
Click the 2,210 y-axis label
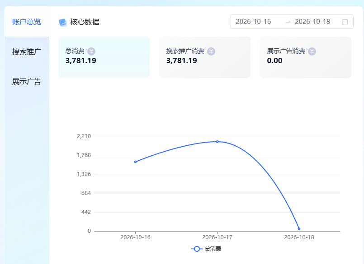(x=84, y=136)
